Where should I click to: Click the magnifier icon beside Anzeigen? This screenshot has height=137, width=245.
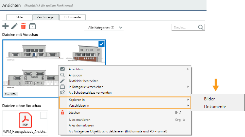point(62,75)
